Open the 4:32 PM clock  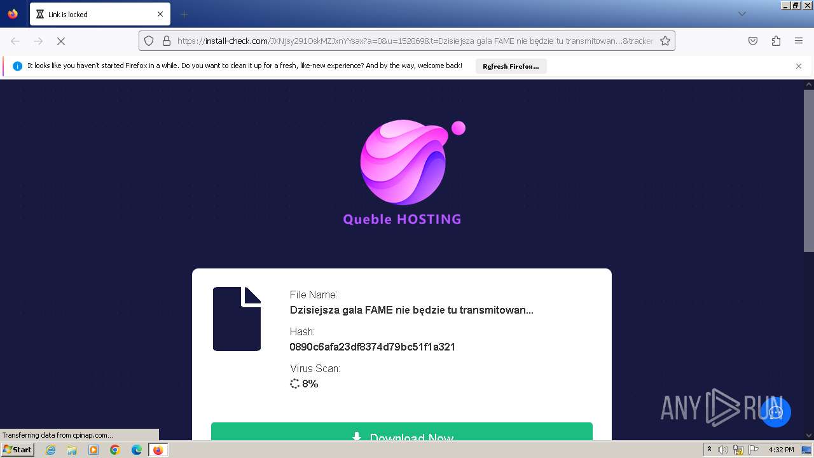(x=782, y=450)
